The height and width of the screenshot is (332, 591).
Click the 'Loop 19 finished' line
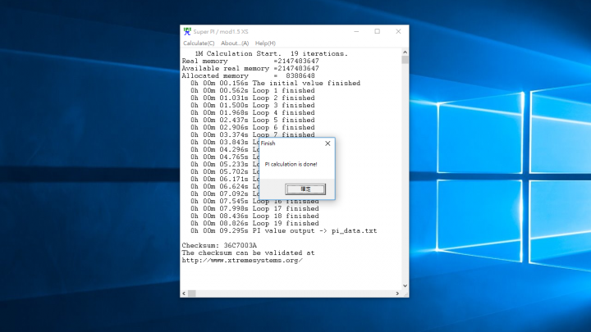254,223
